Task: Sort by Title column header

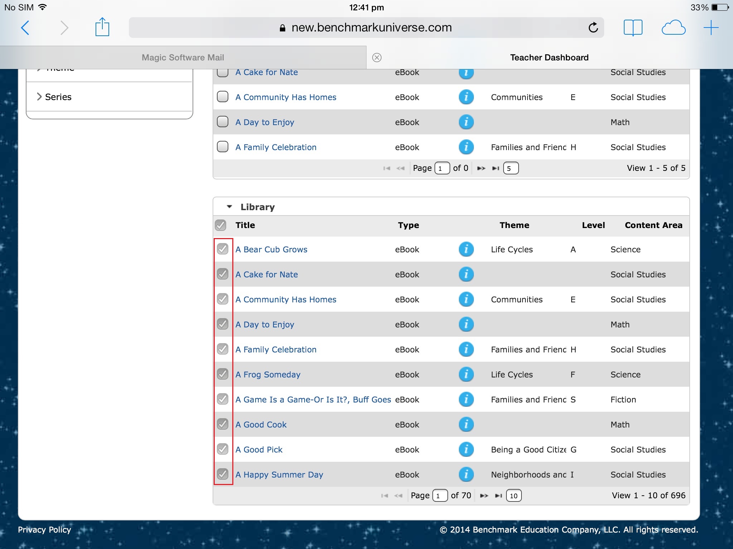Action: click(x=245, y=225)
